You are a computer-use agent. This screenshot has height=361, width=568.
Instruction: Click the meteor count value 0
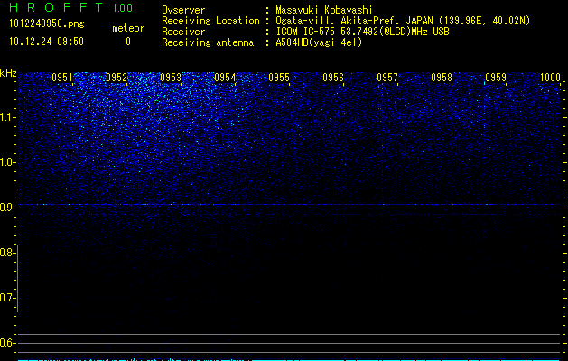coord(128,42)
